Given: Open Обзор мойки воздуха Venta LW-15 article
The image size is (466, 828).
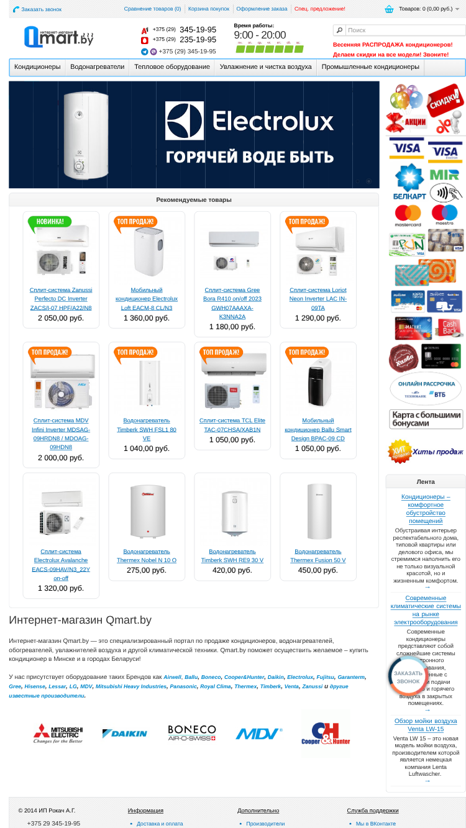Looking at the screenshot, I should (426, 725).
